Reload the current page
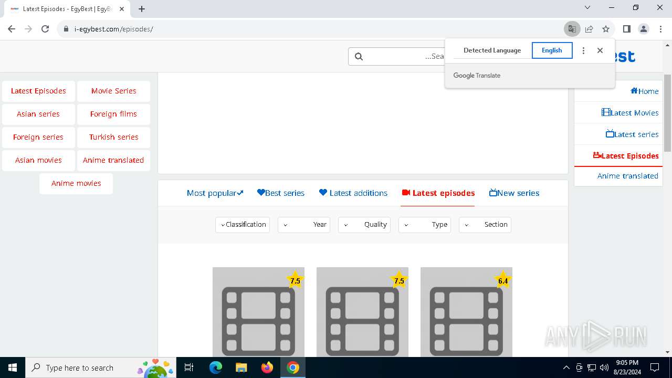Screen dimensions: 672x378 pyautogui.click(x=45, y=29)
